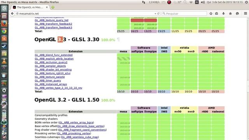Open GL_ARB_transform_feedback2 link

[x=53, y=24]
